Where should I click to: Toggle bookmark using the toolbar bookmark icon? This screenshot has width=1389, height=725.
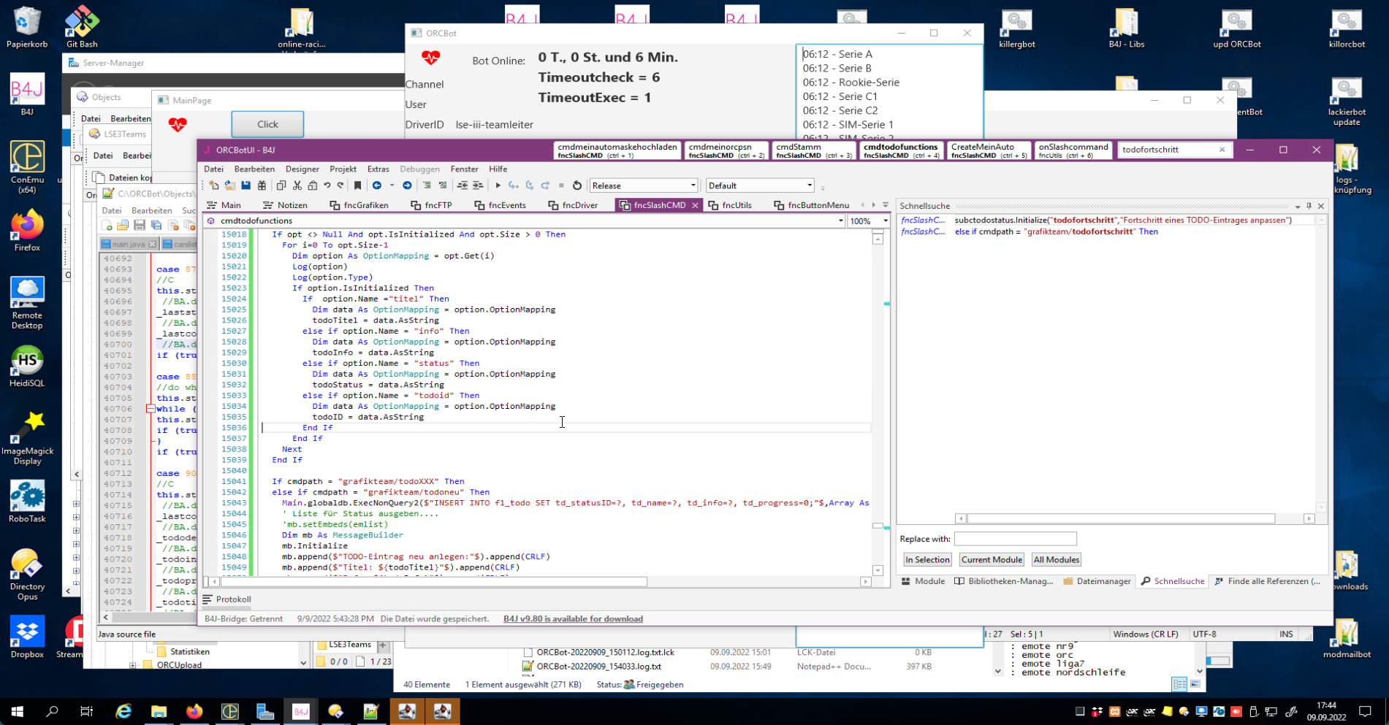click(357, 185)
